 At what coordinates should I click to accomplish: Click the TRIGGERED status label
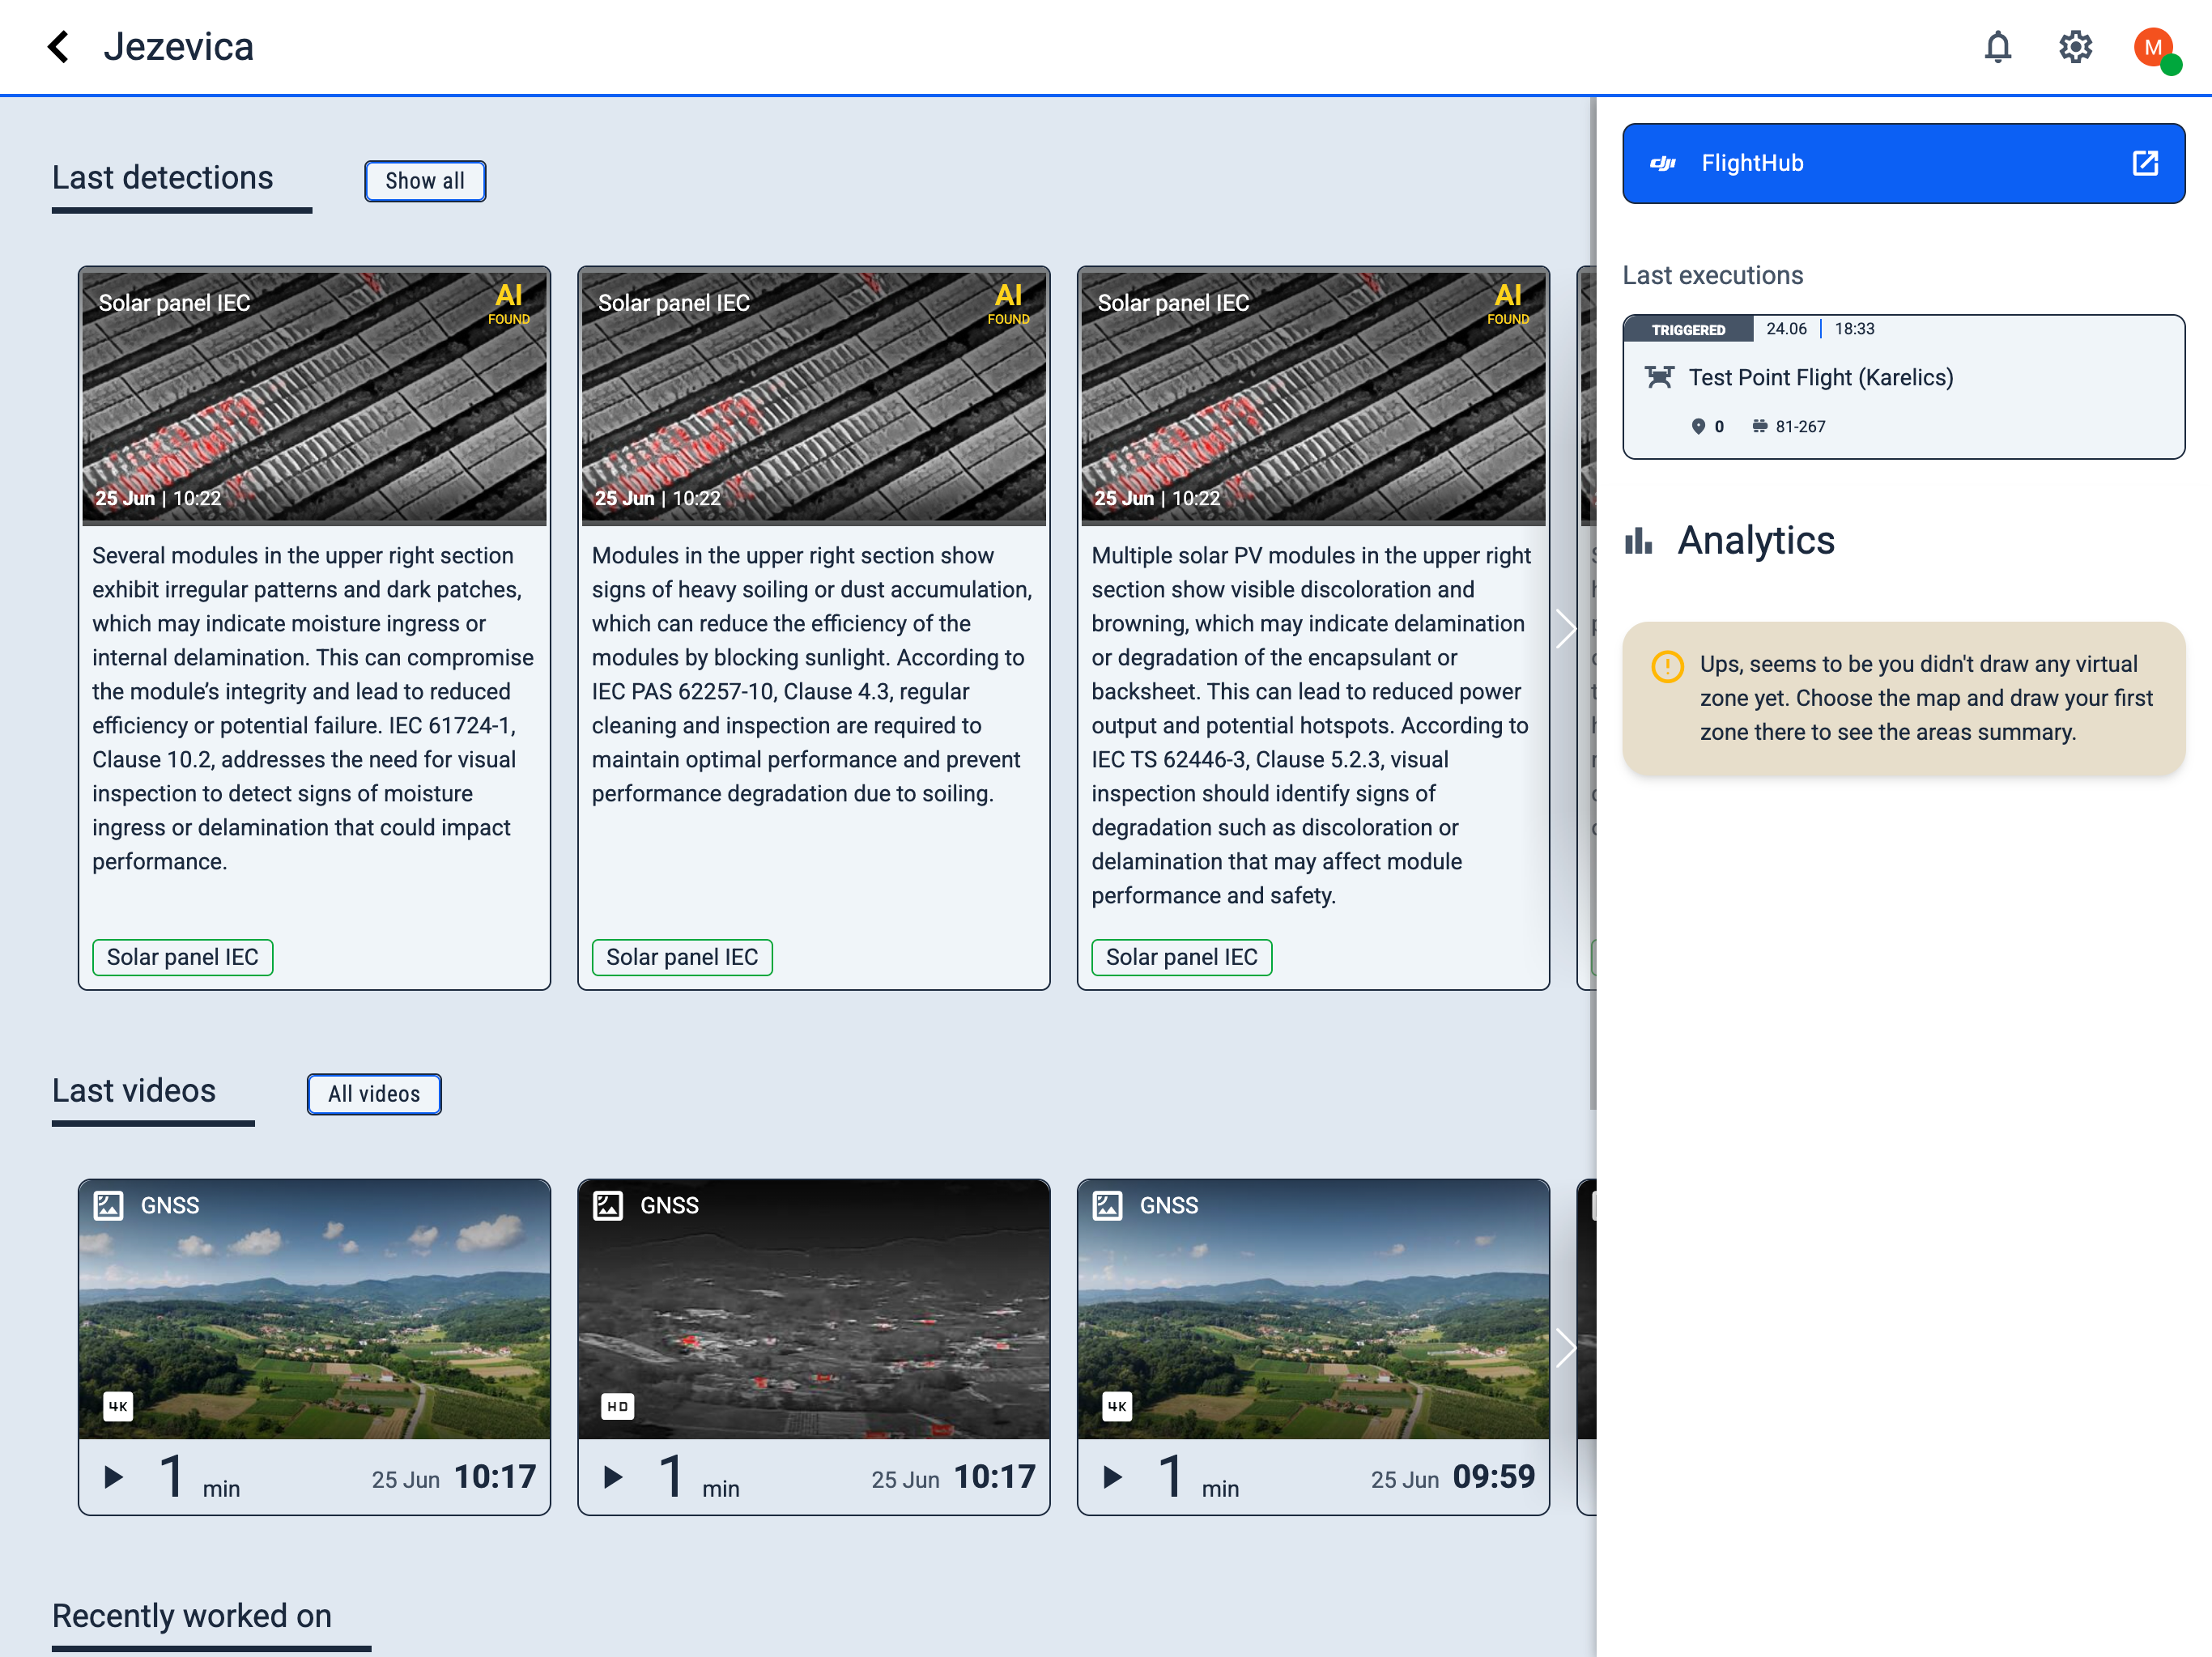(x=1688, y=329)
